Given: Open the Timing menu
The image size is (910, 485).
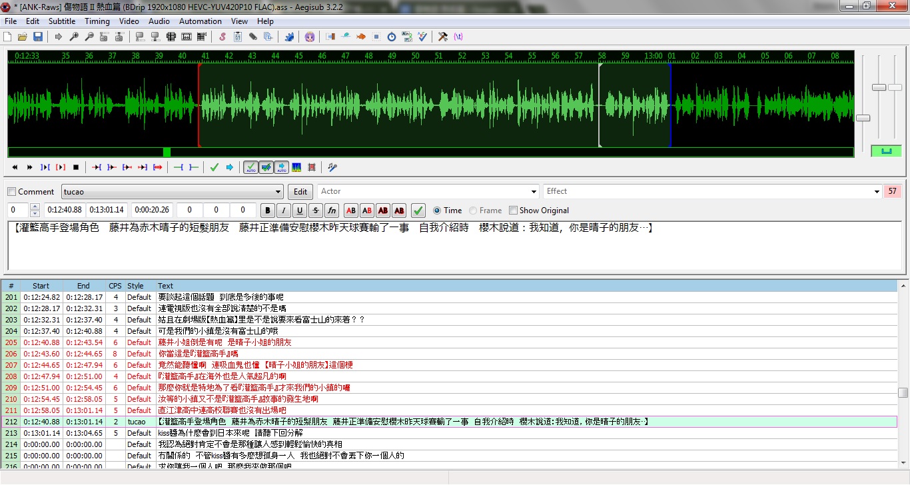Looking at the screenshot, I should point(97,21).
